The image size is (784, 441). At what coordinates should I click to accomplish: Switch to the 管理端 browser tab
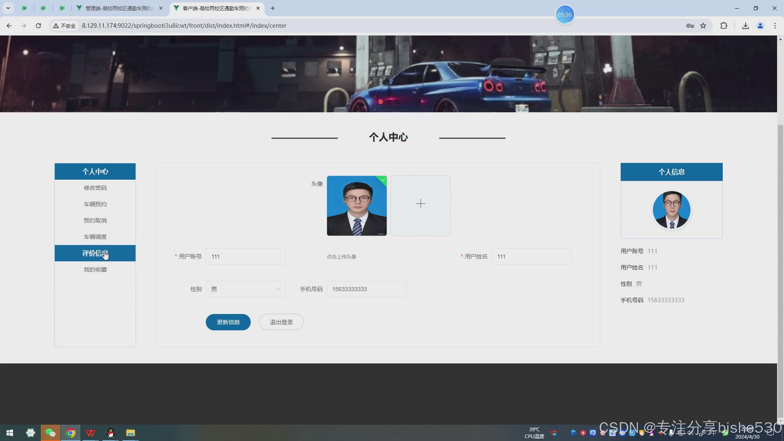pos(118,8)
